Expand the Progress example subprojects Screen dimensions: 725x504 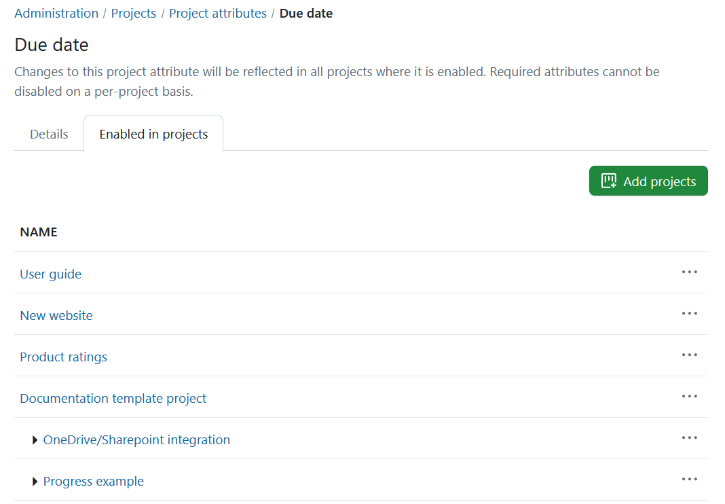35,481
